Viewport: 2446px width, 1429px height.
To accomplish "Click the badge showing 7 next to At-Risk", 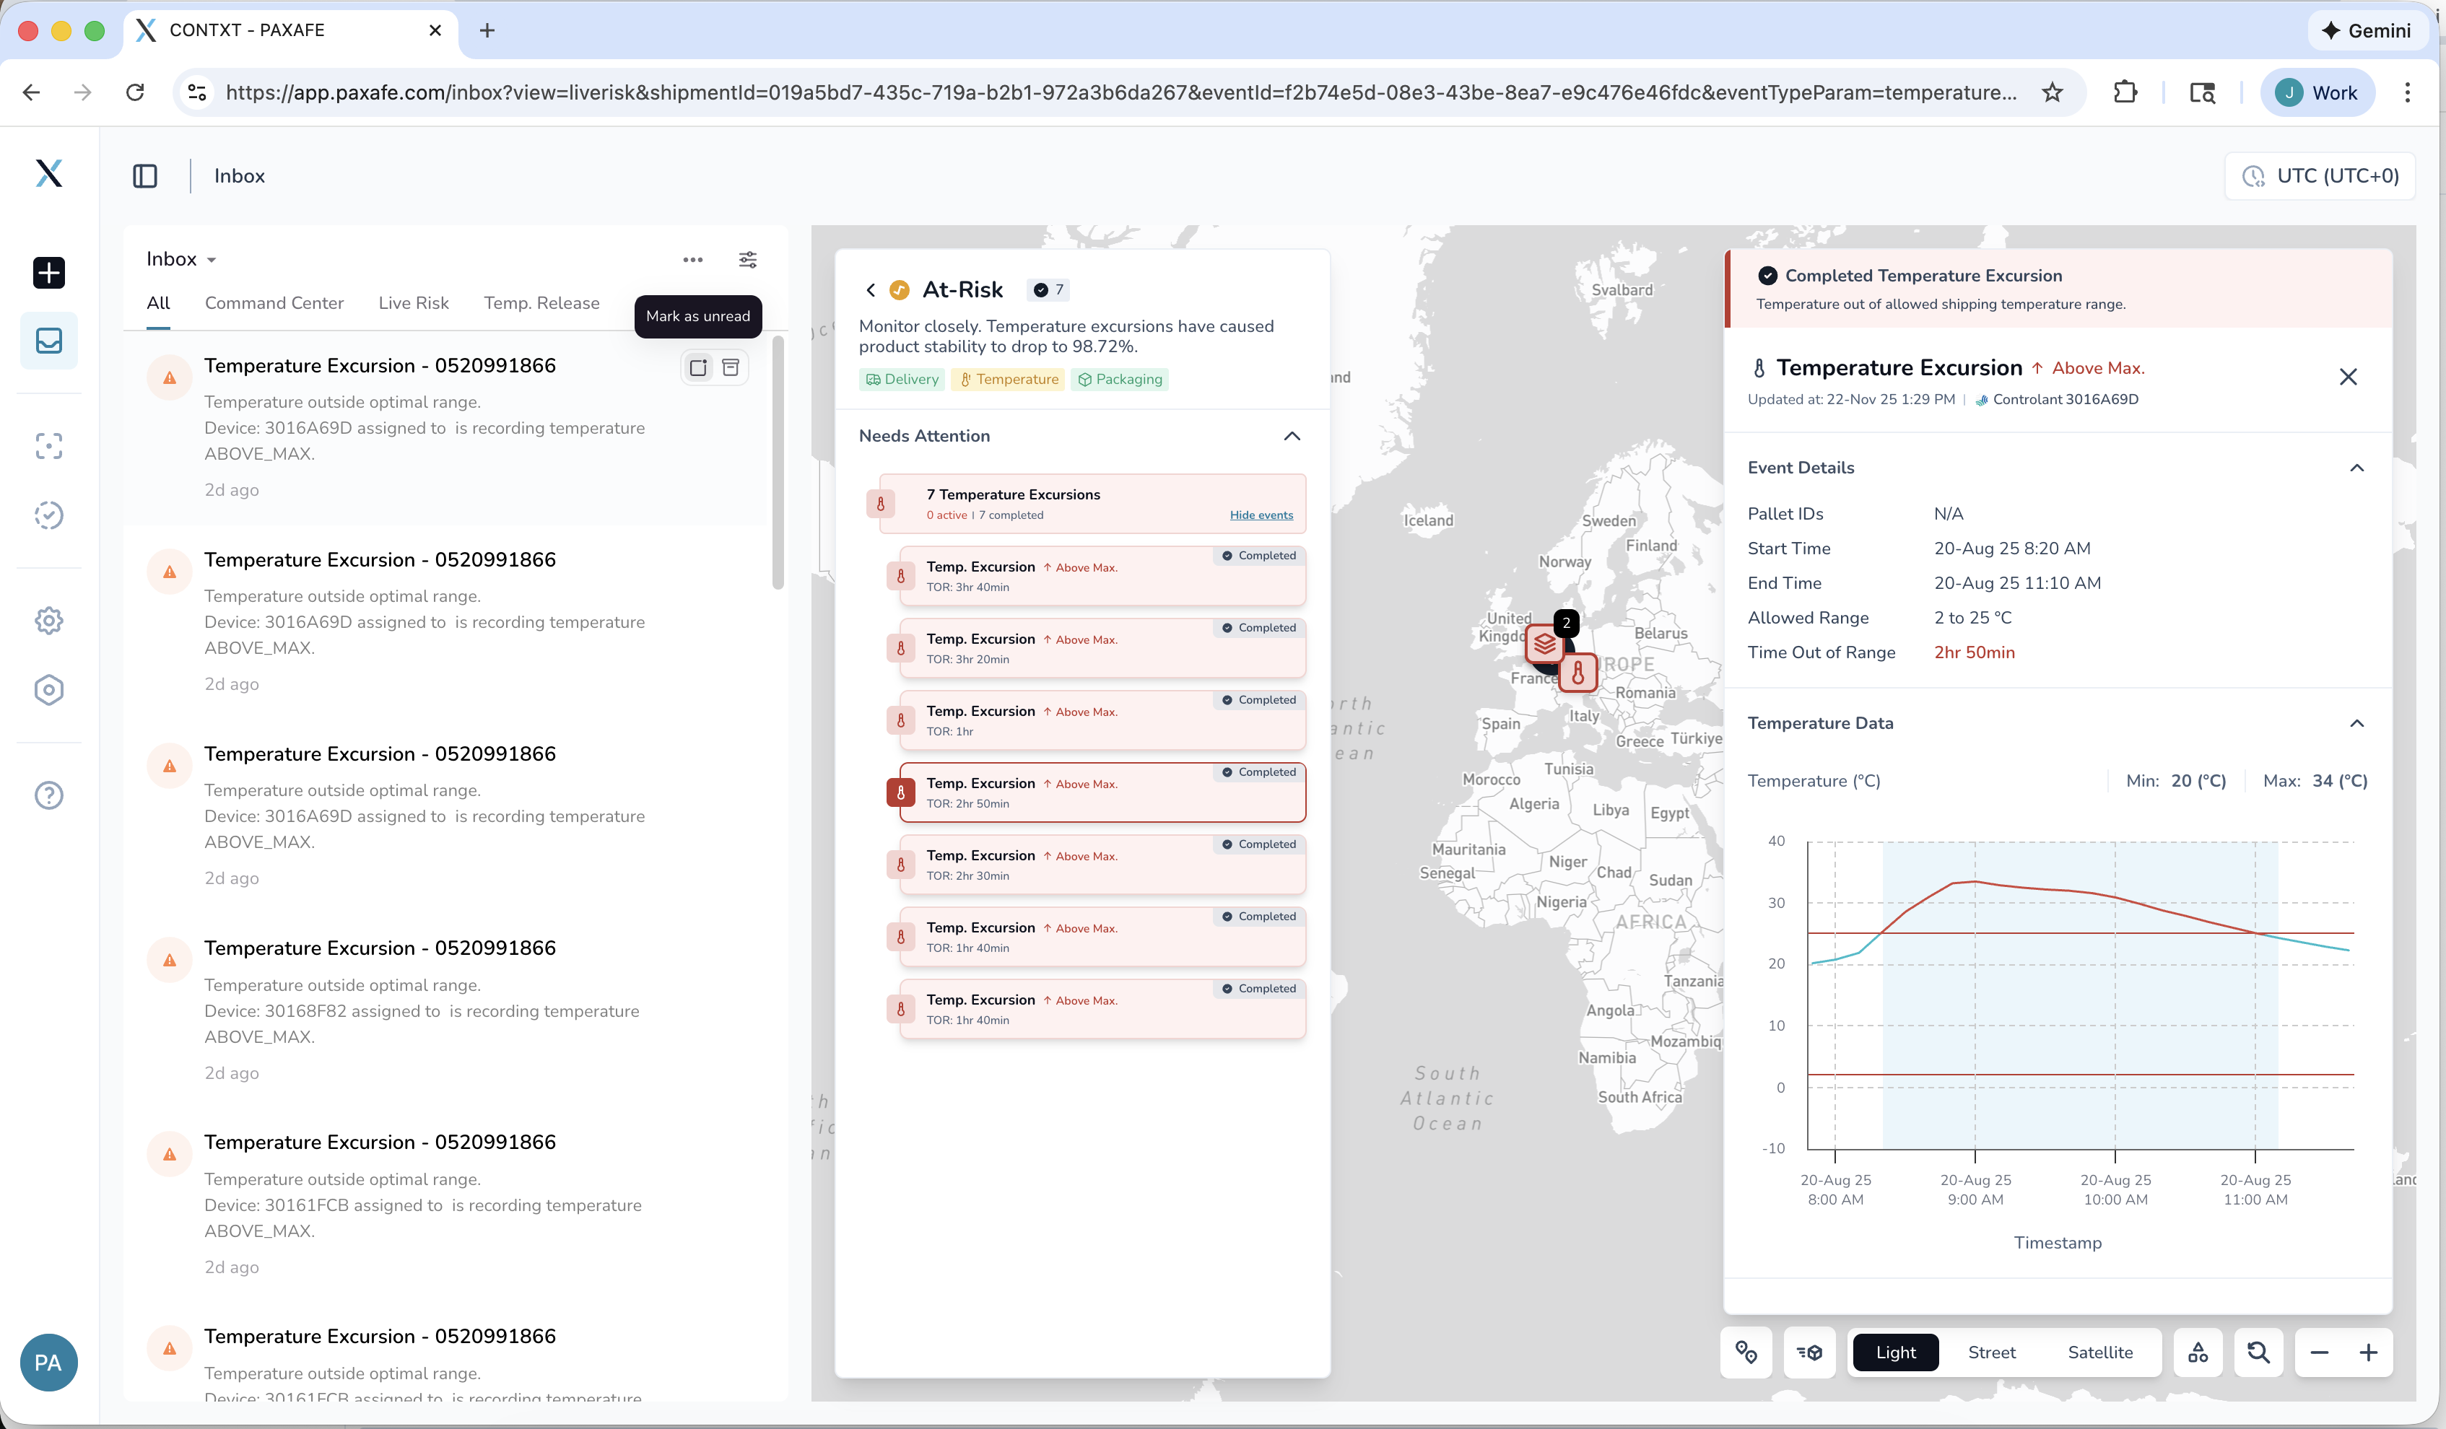I will 1048,290.
